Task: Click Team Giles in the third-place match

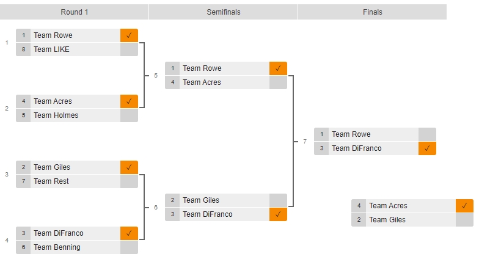Action: coord(387,220)
